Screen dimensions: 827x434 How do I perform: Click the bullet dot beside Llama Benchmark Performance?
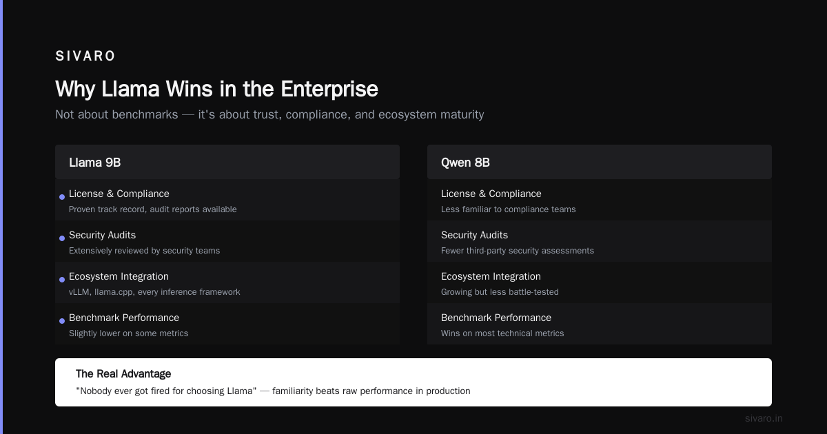(x=62, y=321)
